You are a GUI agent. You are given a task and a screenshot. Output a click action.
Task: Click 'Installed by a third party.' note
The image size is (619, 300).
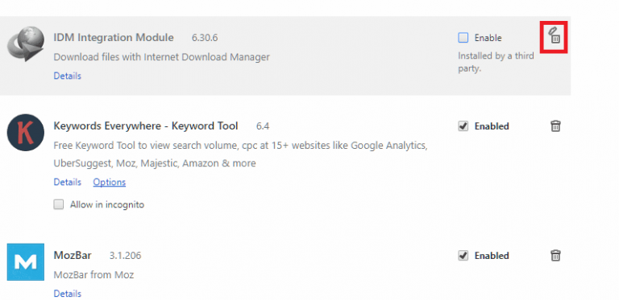point(496,62)
